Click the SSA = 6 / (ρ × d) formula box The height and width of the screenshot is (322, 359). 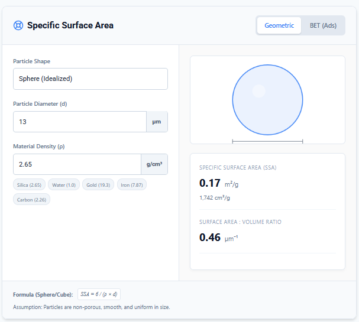click(x=99, y=294)
